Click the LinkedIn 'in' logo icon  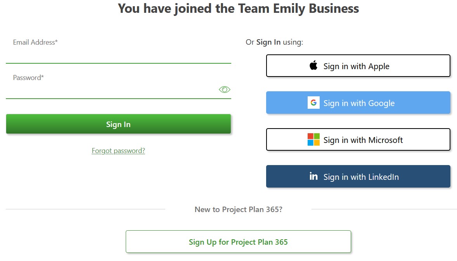point(313,176)
